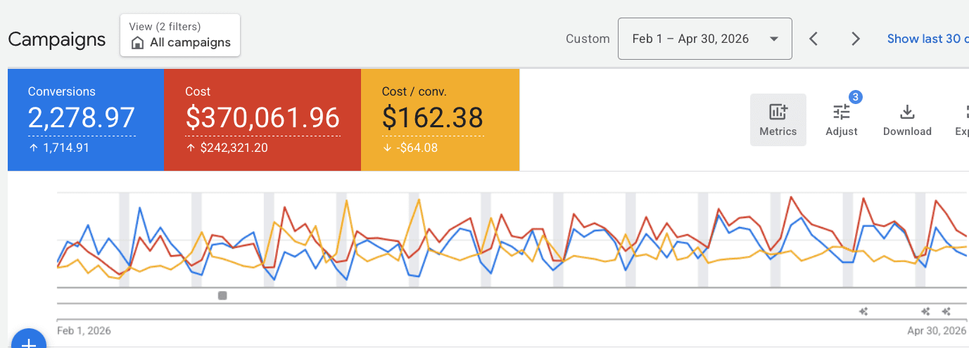969x348 pixels.
Task: Click the home icon beside All campaigns
Action: point(138,43)
